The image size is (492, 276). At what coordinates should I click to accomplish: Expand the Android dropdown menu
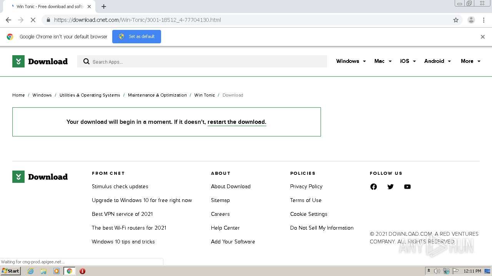[x=437, y=61]
